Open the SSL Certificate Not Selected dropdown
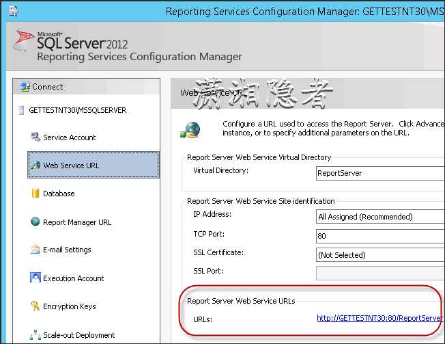445x344 pixels. pos(380,255)
